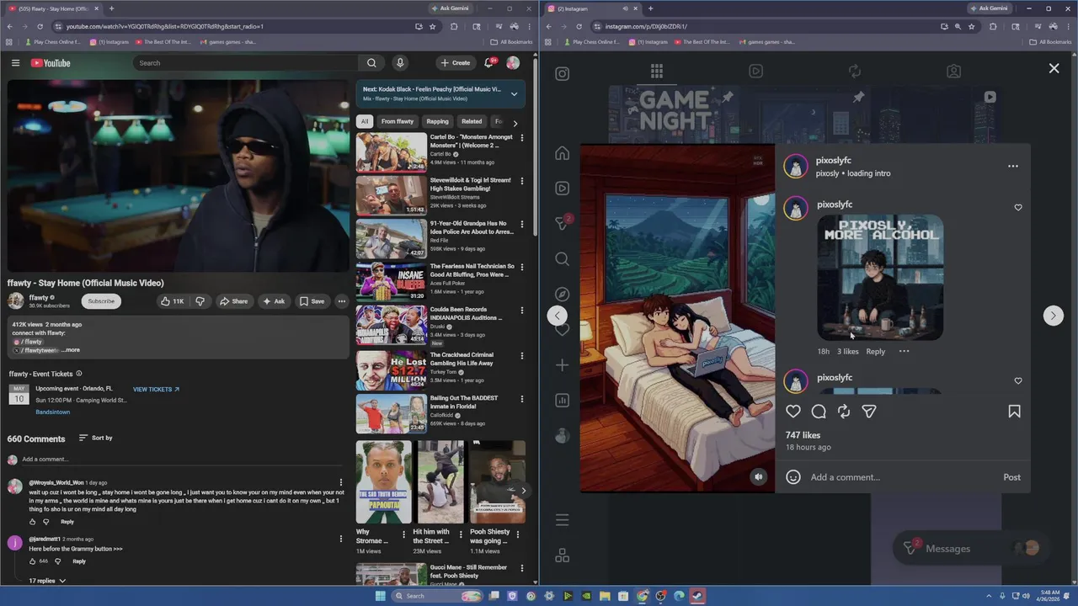Click Instagram Create plus icon
This screenshot has width=1078, height=606.
[x=563, y=365]
